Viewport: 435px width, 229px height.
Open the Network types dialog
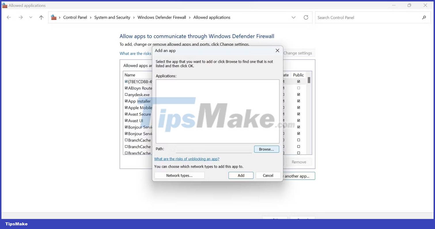coord(179,175)
